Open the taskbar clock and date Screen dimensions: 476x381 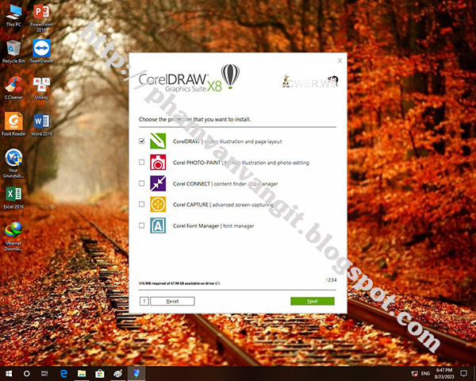pos(444,373)
